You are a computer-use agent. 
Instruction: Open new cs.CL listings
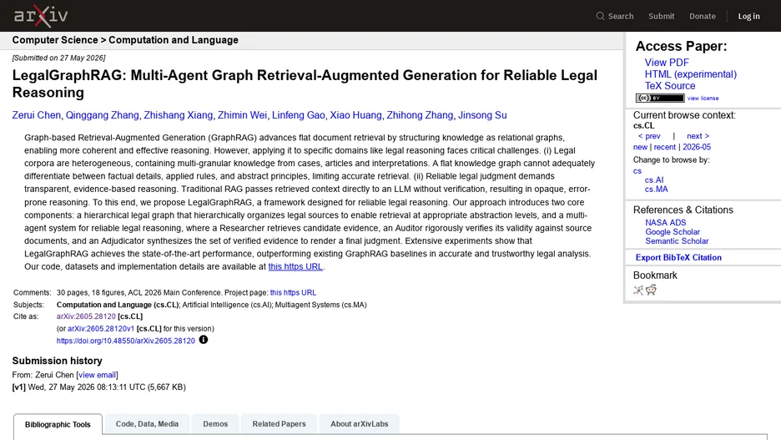[x=640, y=147]
